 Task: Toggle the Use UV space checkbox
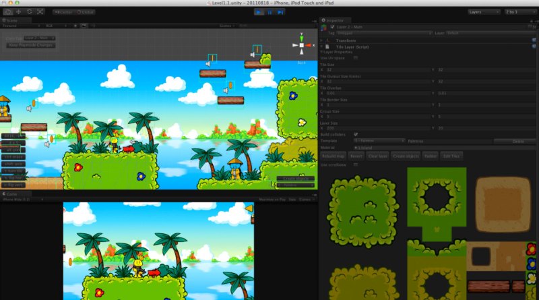(356, 58)
